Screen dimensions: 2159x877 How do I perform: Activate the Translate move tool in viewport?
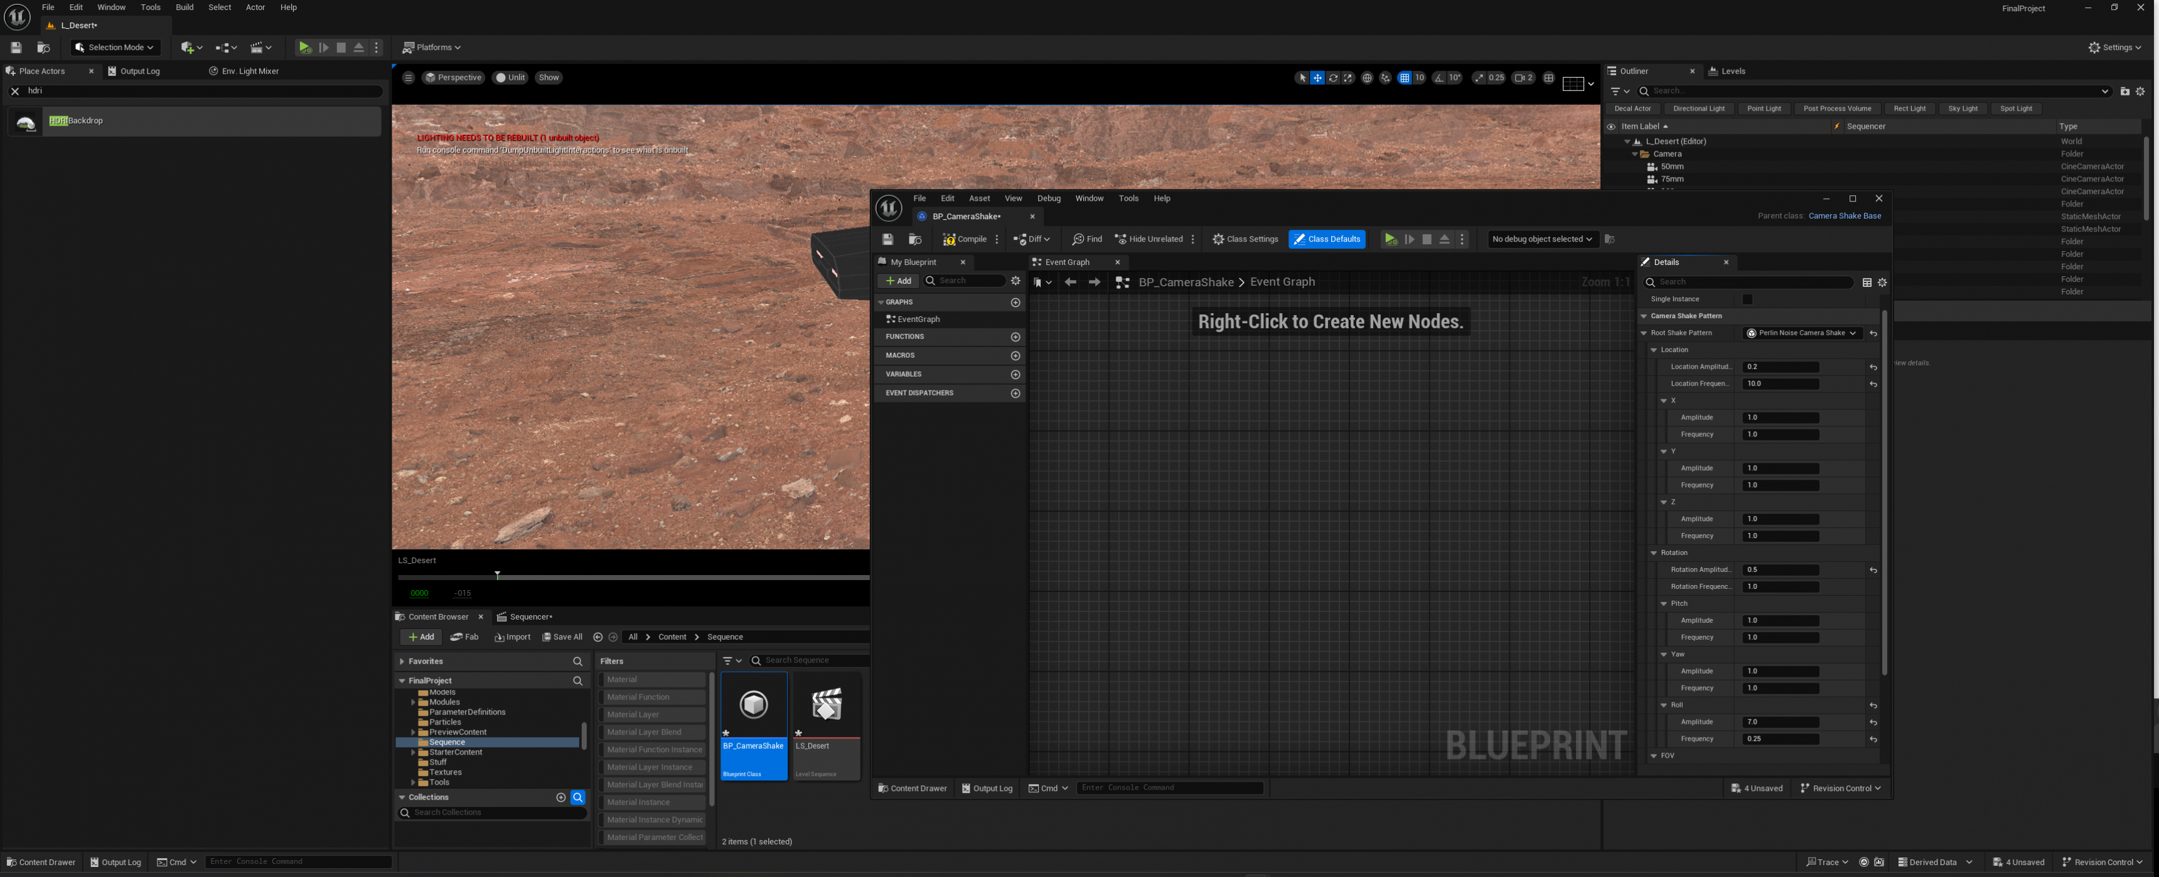(1317, 78)
